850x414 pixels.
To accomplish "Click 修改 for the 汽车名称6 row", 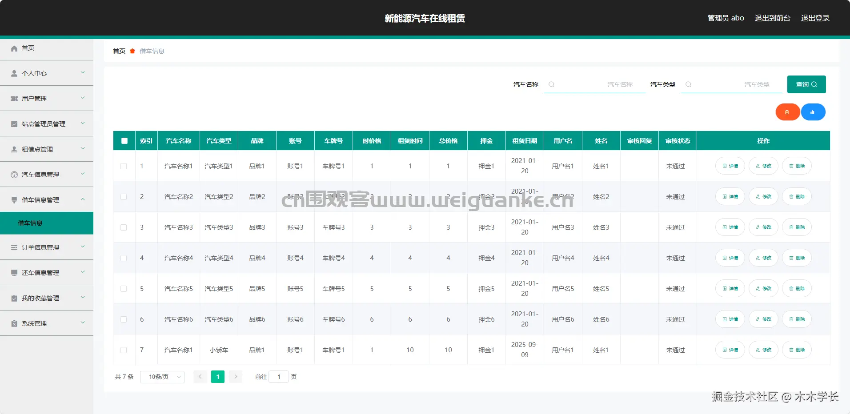I will [x=764, y=319].
